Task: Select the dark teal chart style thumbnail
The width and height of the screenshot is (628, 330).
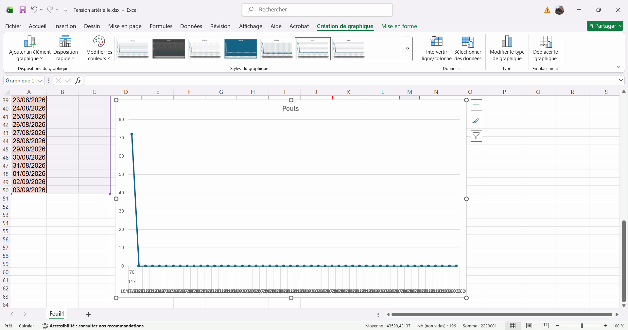Action: pyautogui.click(x=241, y=49)
